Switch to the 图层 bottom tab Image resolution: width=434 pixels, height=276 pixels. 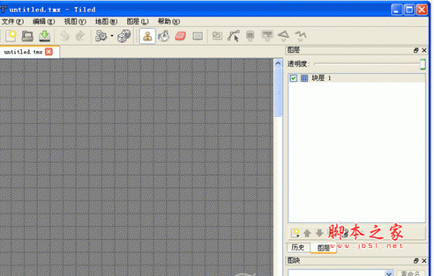point(323,248)
